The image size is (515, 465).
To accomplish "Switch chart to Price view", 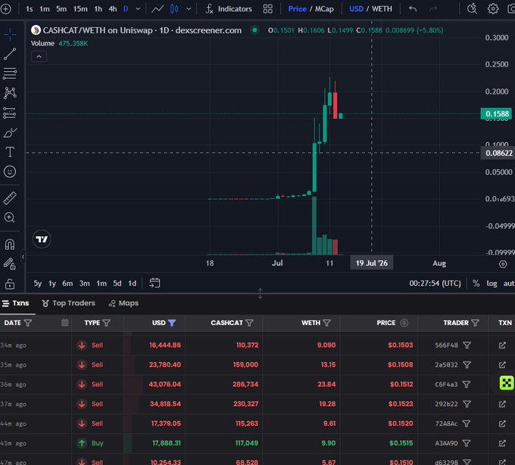I will (297, 9).
